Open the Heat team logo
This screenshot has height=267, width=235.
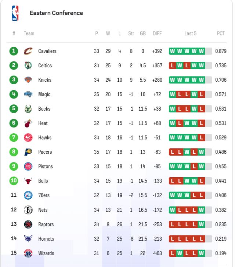(x=28, y=123)
